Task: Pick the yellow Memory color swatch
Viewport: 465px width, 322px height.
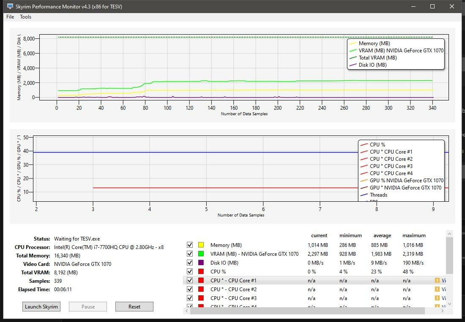Action: point(201,245)
